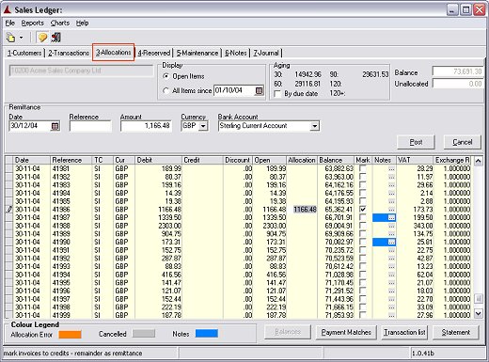The width and height of the screenshot is (489, 362).
Task: Click the Payment Matches button
Action: [x=346, y=332]
